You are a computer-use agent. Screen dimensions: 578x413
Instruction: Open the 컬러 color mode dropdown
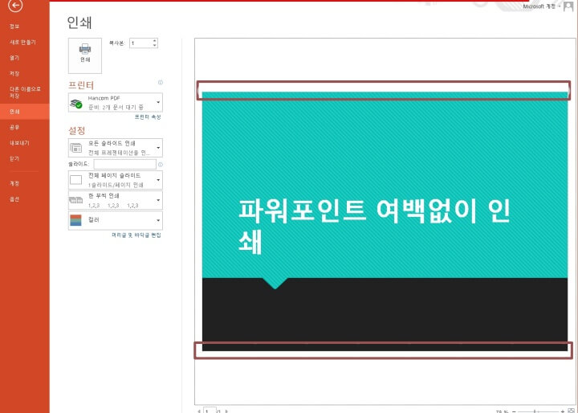coord(116,220)
